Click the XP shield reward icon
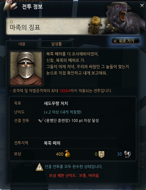Viewport: 146px width, 190px height. pyautogui.click(x=101, y=154)
